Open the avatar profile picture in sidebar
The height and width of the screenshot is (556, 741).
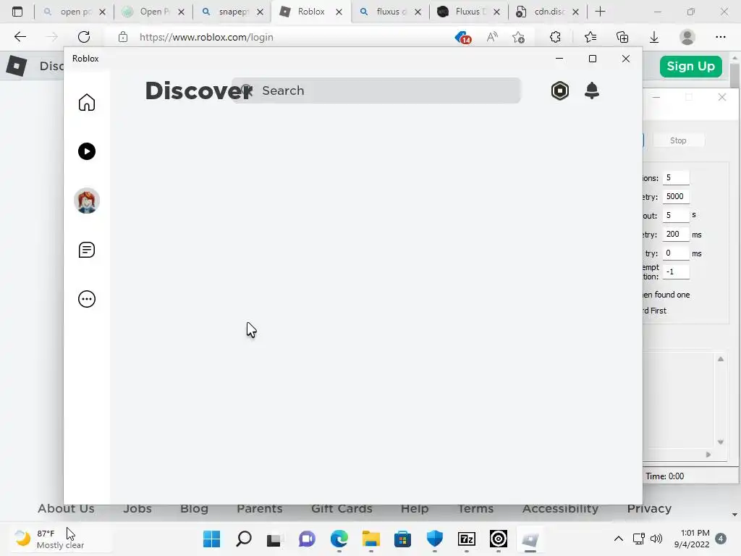point(87,201)
